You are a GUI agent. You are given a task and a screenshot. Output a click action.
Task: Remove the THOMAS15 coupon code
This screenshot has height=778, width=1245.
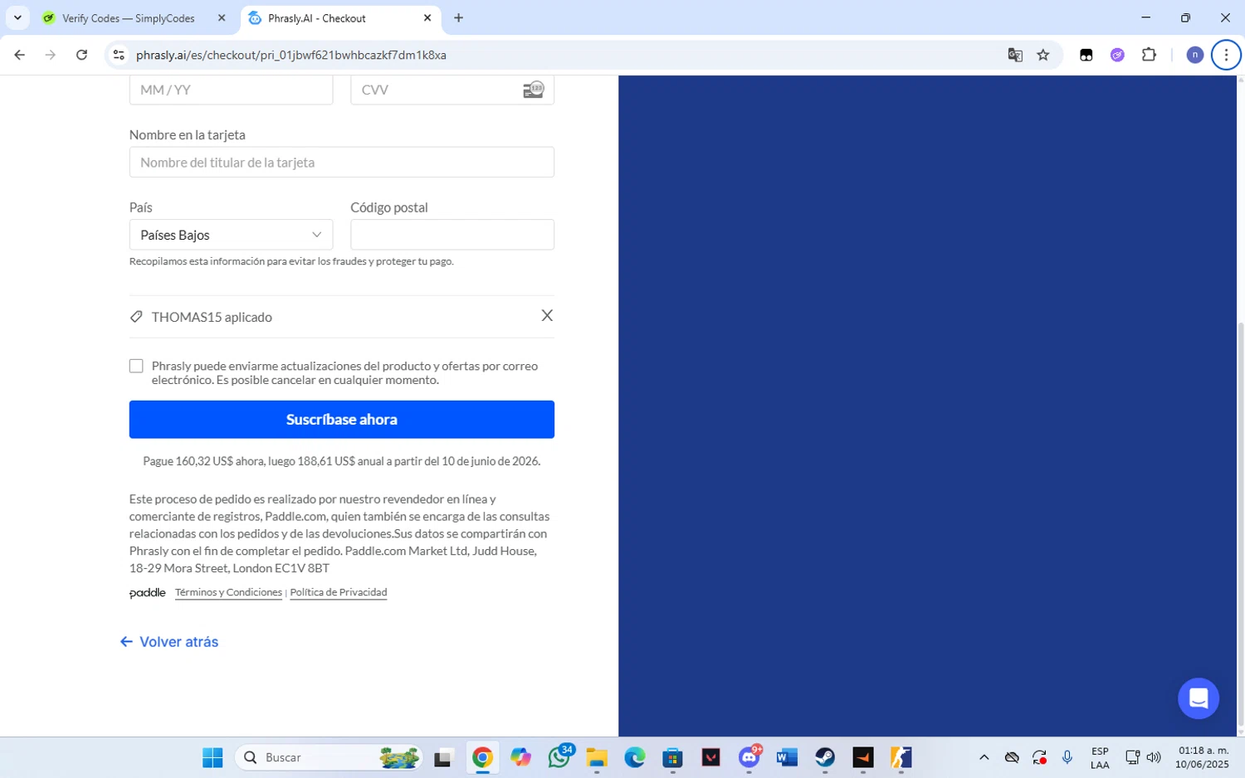point(547,315)
